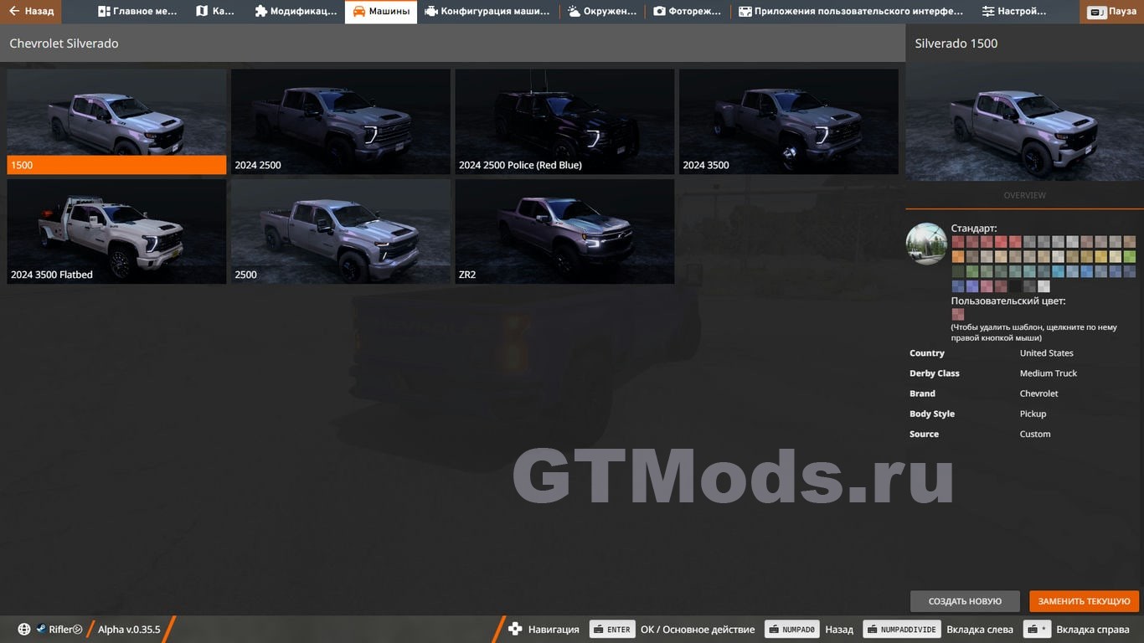Click the Пользовательский цвет: label
The image size is (1144, 643).
[1008, 301]
